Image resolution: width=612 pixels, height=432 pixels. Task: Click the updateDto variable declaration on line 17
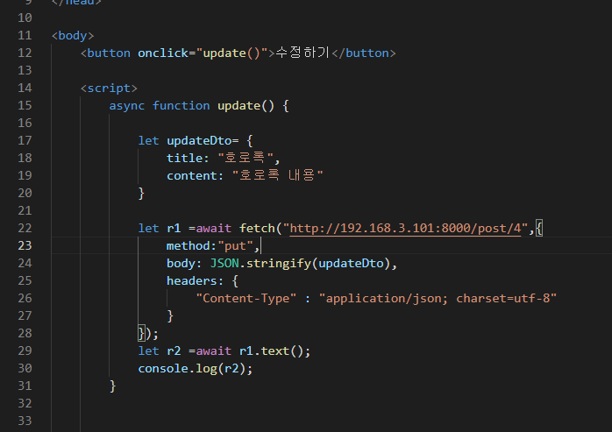point(199,140)
